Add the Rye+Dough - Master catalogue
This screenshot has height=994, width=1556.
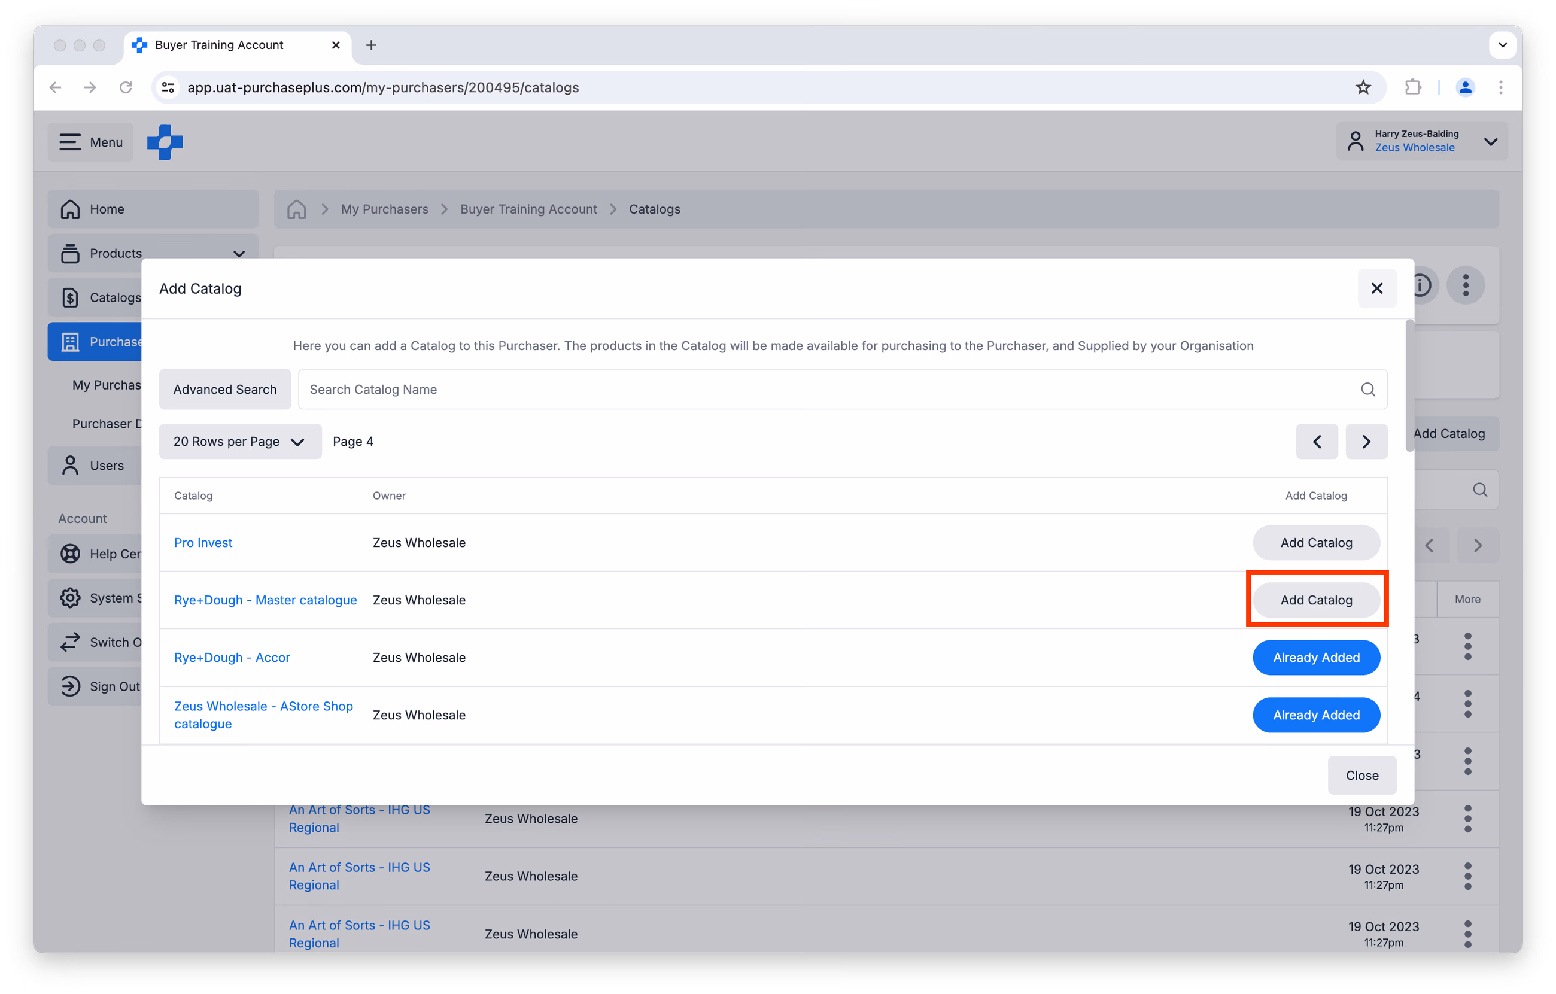coord(1316,600)
